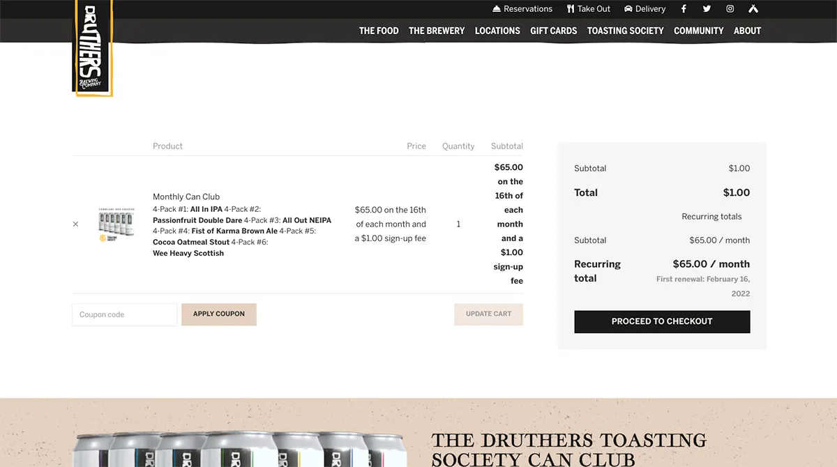Go to Gift Cards page

click(x=554, y=31)
